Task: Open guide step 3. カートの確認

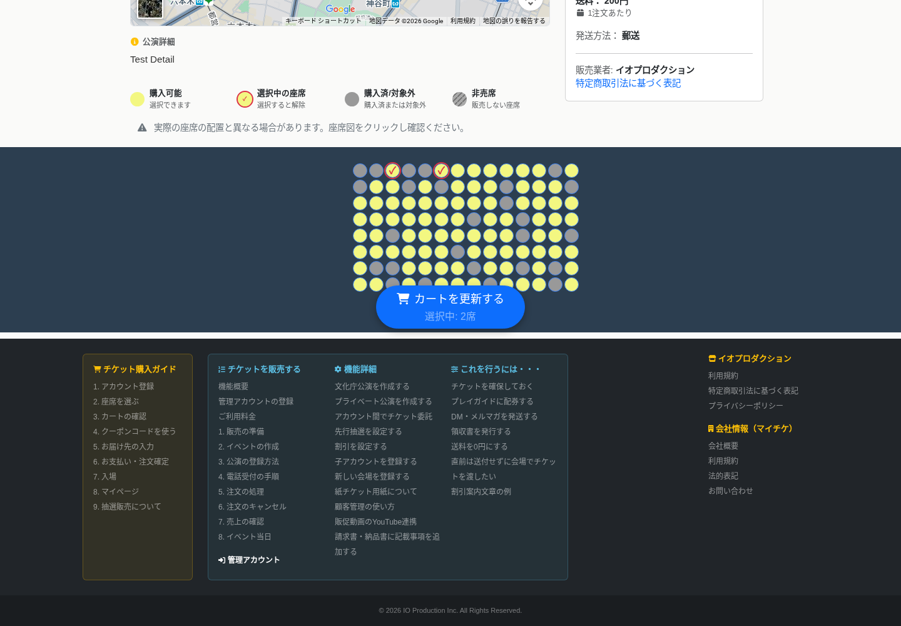Action: click(x=120, y=417)
